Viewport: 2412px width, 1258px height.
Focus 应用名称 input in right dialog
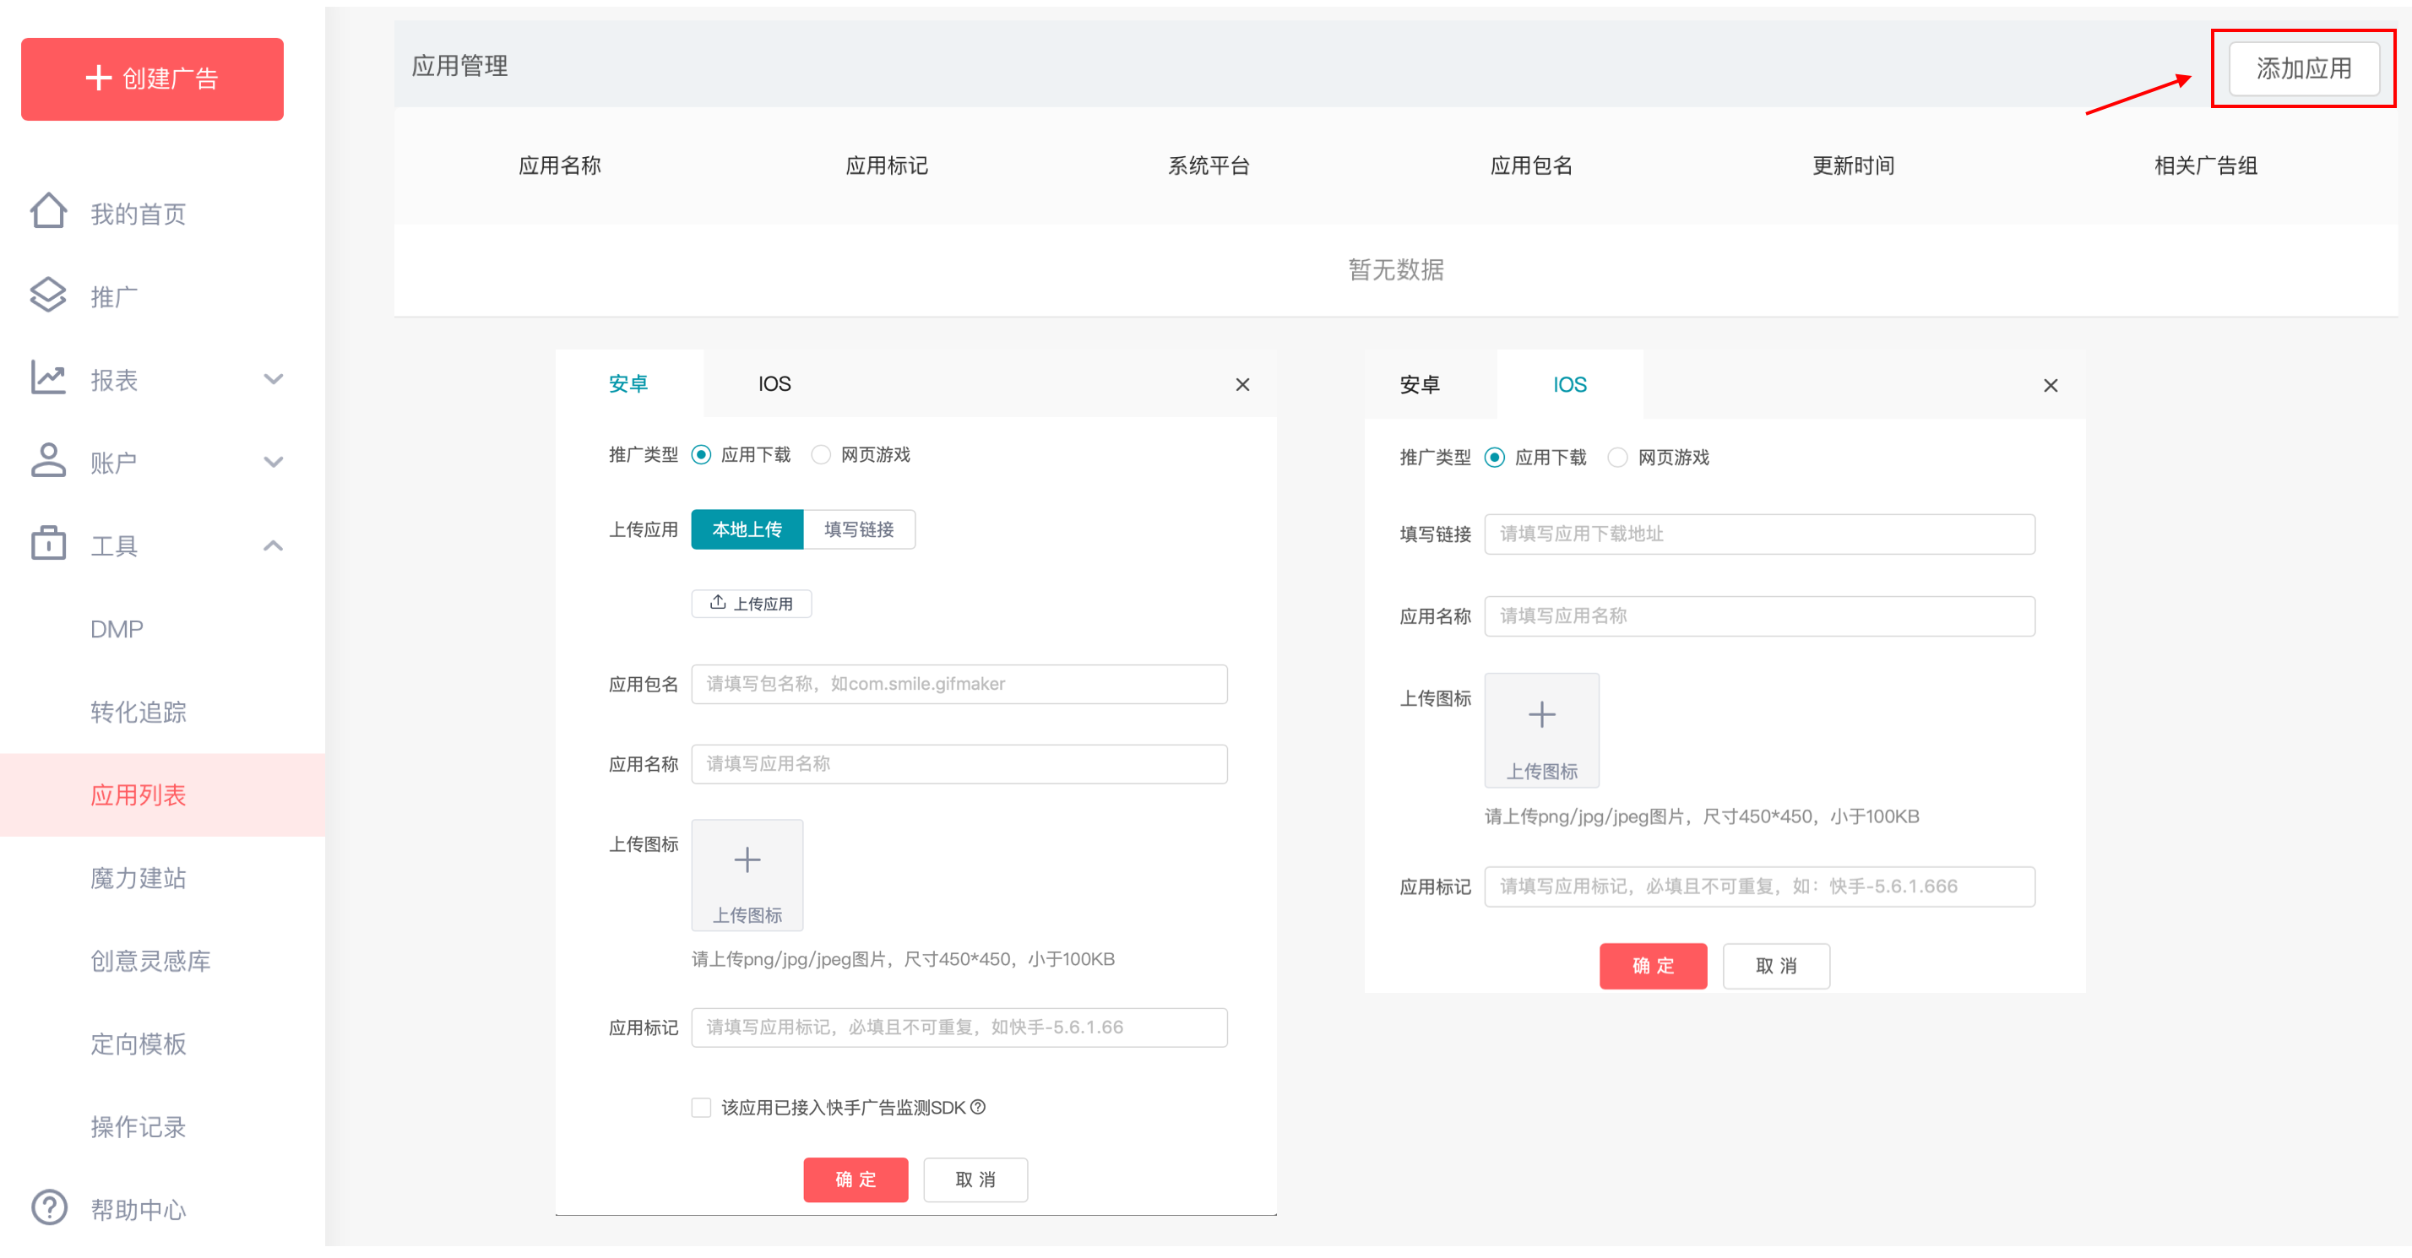point(1760,617)
